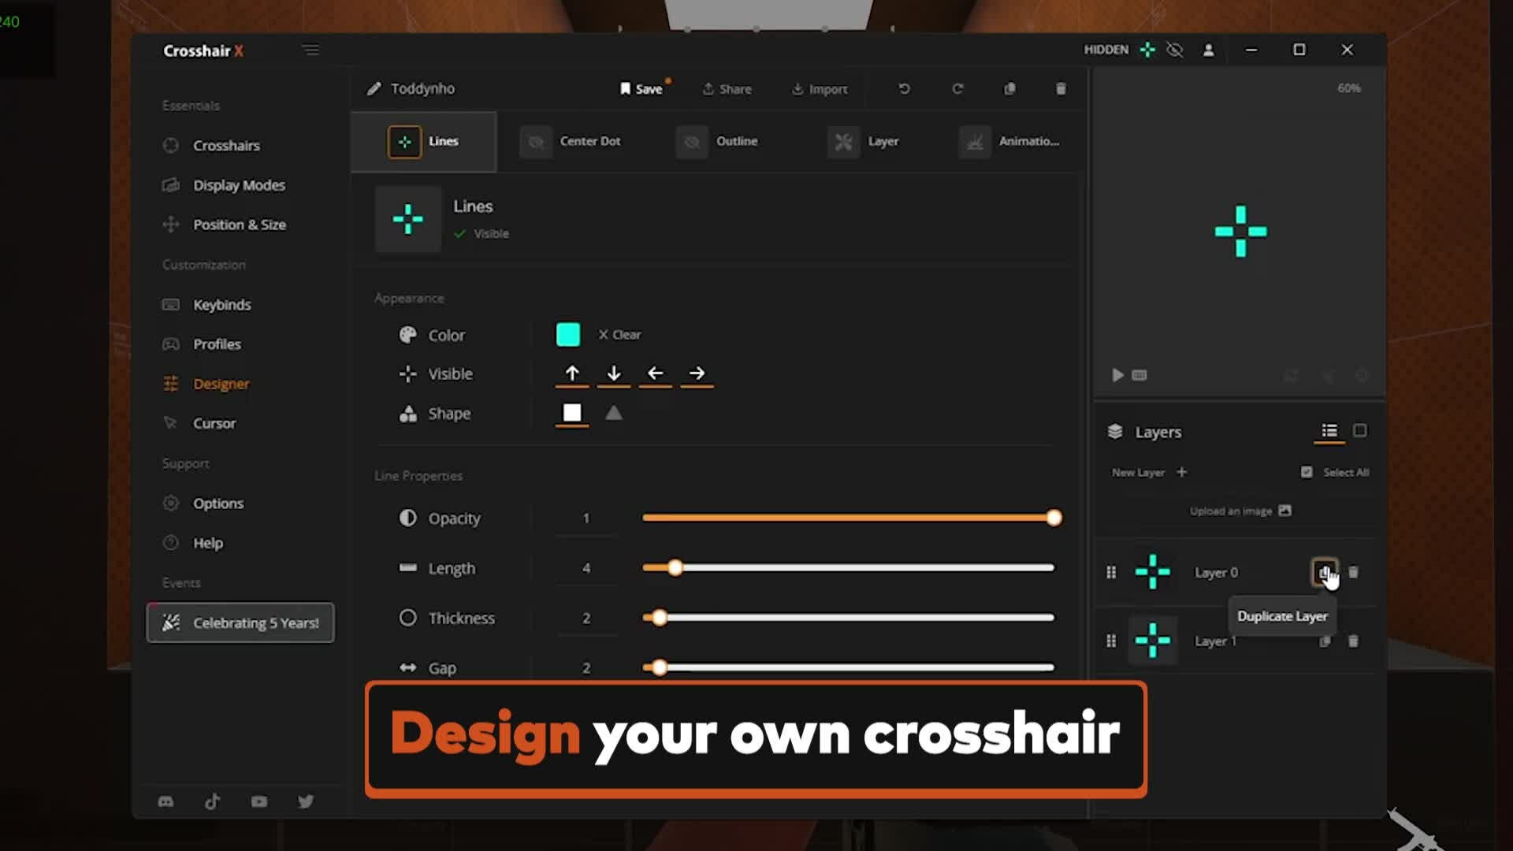The image size is (1513, 851).
Task: Click the Save button
Action: point(641,89)
